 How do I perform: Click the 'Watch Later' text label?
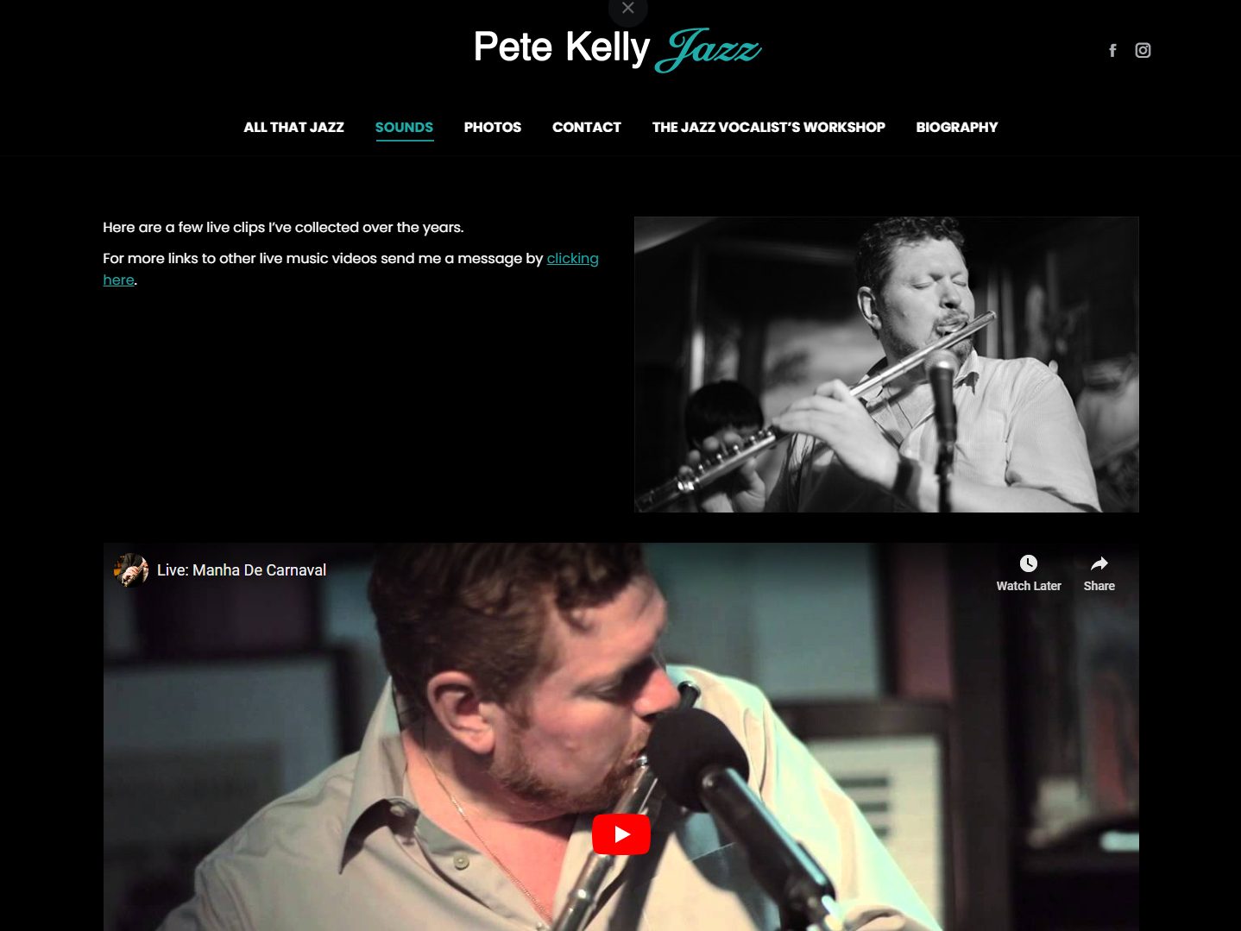click(1029, 586)
